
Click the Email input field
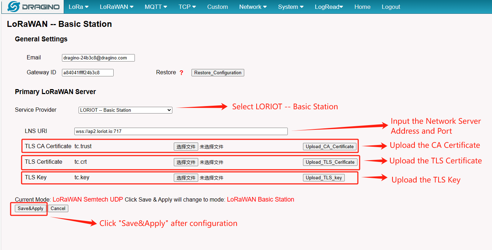click(98, 58)
